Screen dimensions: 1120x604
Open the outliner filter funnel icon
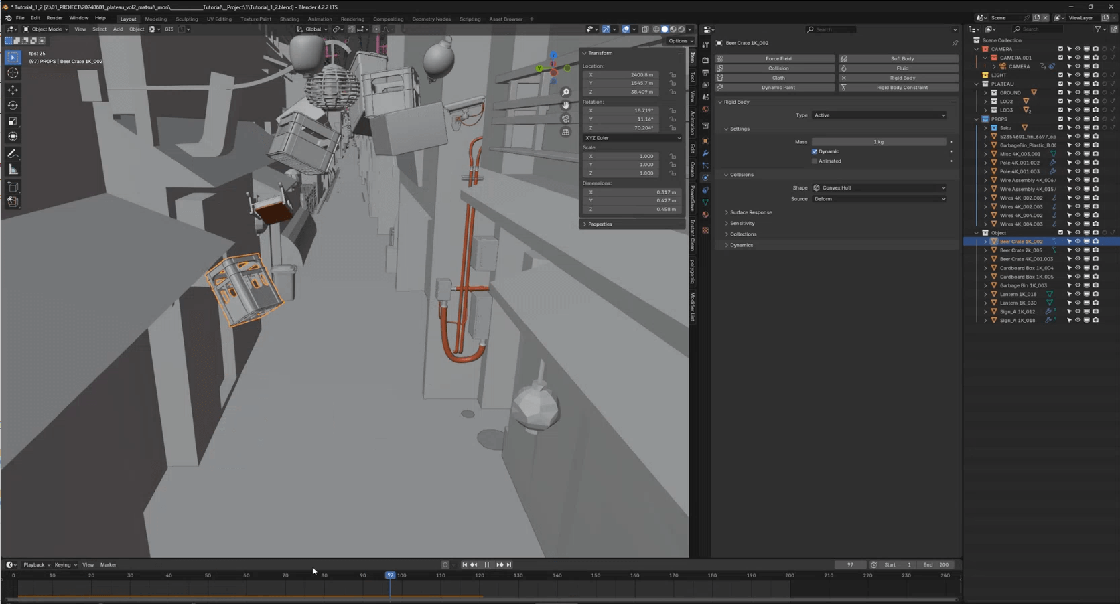[x=1097, y=29]
